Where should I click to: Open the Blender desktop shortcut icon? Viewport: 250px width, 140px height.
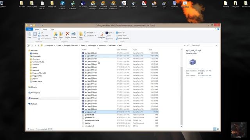pyautogui.click(x=154, y=4)
